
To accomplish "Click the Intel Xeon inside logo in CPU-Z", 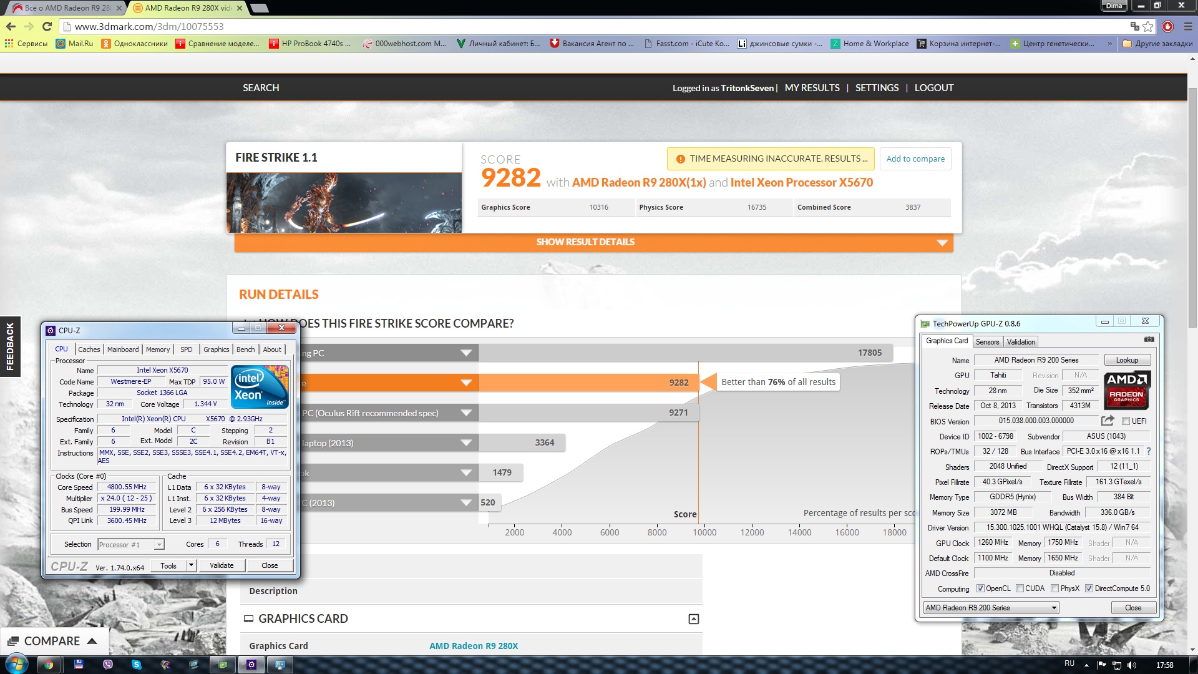I will (x=260, y=387).
